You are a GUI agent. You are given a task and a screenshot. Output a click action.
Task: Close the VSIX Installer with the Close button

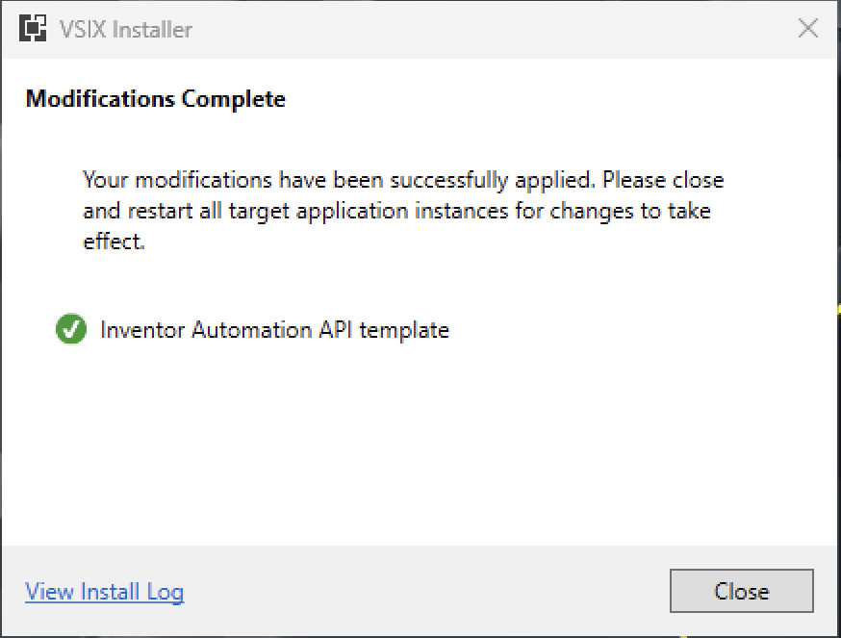[741, 591]
